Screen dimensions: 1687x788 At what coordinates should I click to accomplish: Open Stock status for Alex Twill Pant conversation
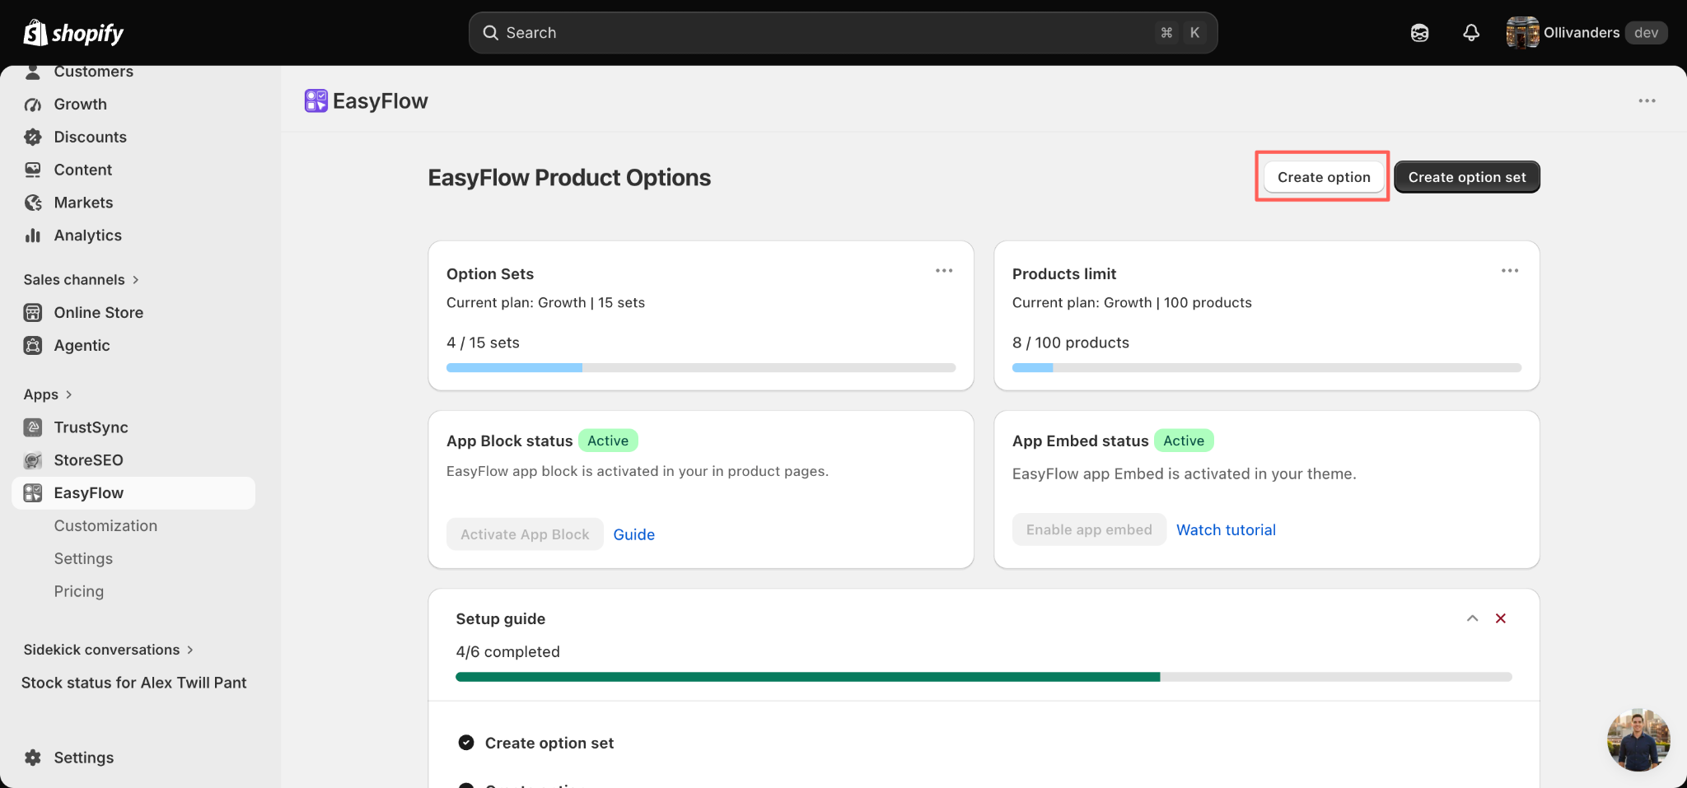click(133, 683)
